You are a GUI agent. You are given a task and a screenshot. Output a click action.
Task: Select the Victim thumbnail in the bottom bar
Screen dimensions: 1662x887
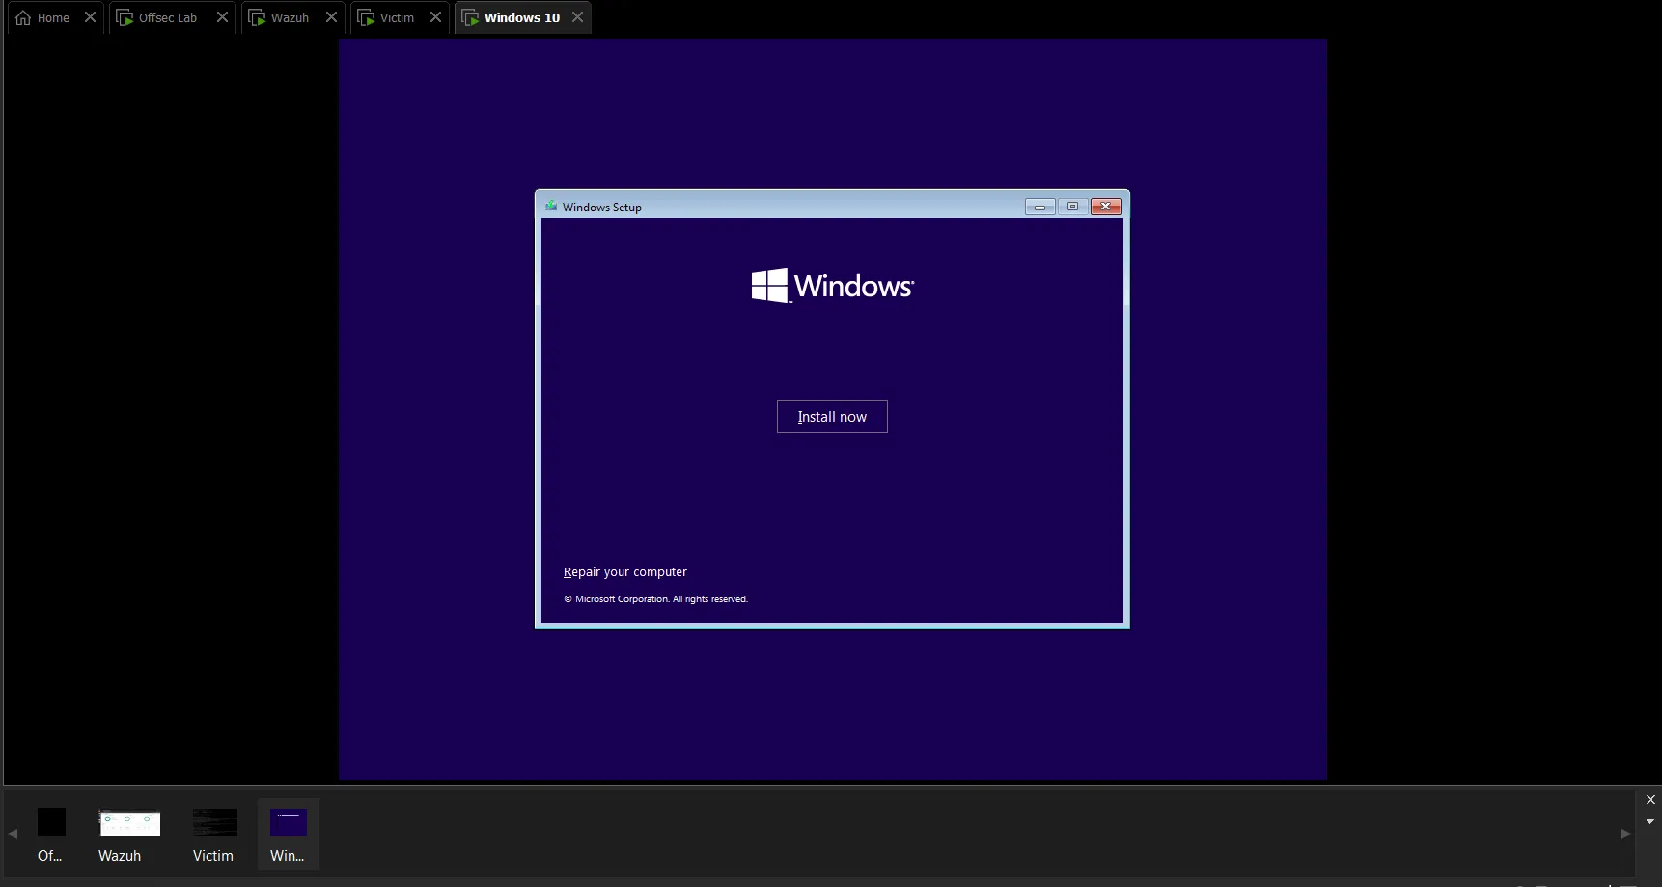214,835
